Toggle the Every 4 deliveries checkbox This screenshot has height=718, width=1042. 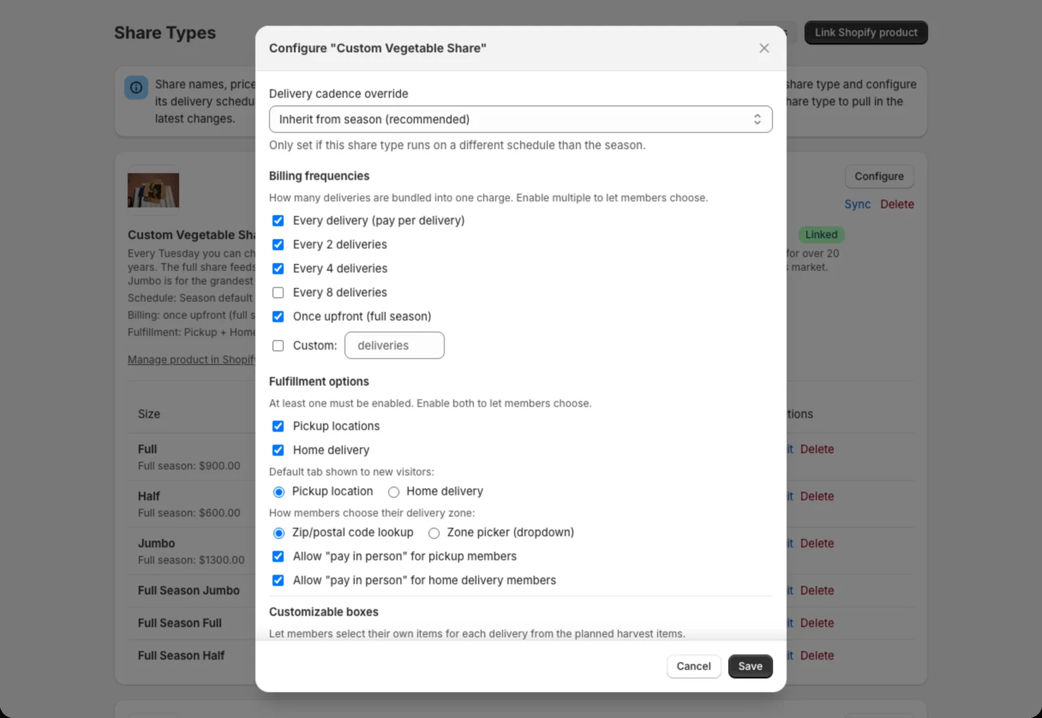(x=278, y=269)
